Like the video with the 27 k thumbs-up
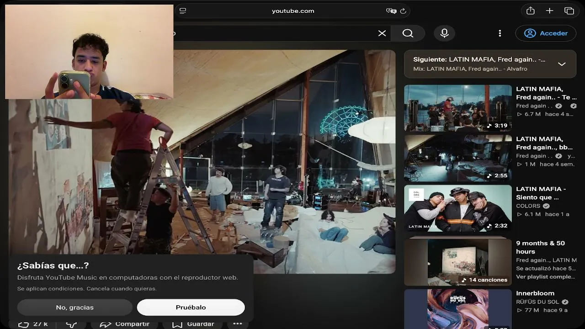The height and width of the screenshot is (329, 585). (33, 324)
